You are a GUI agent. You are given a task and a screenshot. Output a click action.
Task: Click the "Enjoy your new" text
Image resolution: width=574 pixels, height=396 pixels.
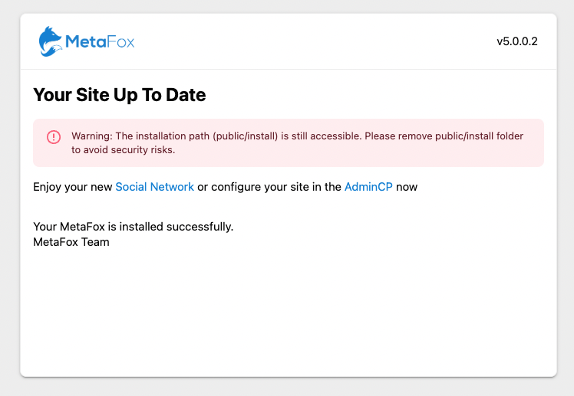72,187
